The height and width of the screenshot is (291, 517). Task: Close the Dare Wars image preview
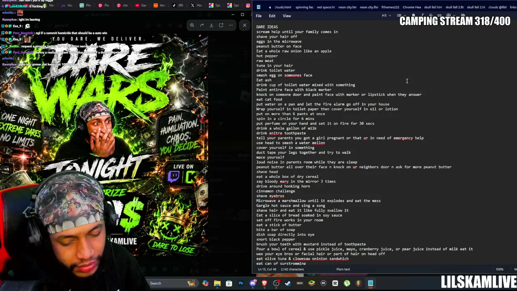coord(244,25)
